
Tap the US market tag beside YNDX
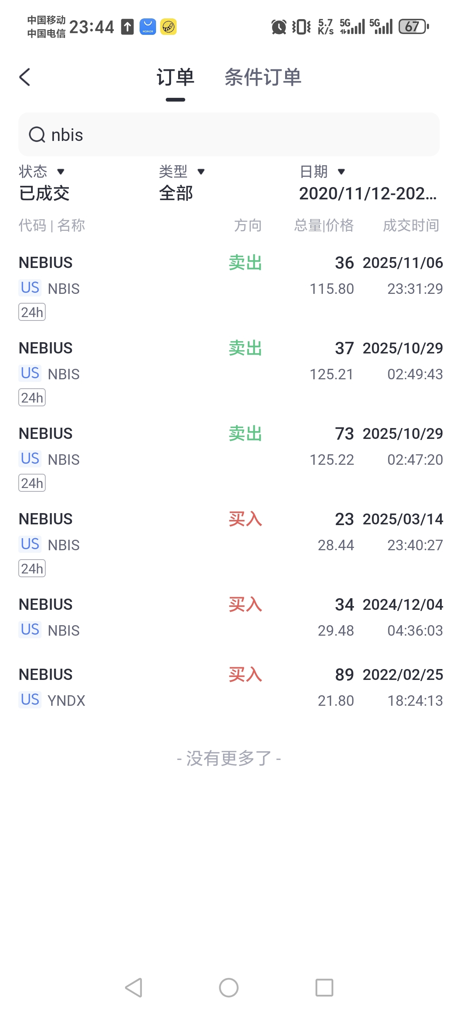[x=30, y=700]
